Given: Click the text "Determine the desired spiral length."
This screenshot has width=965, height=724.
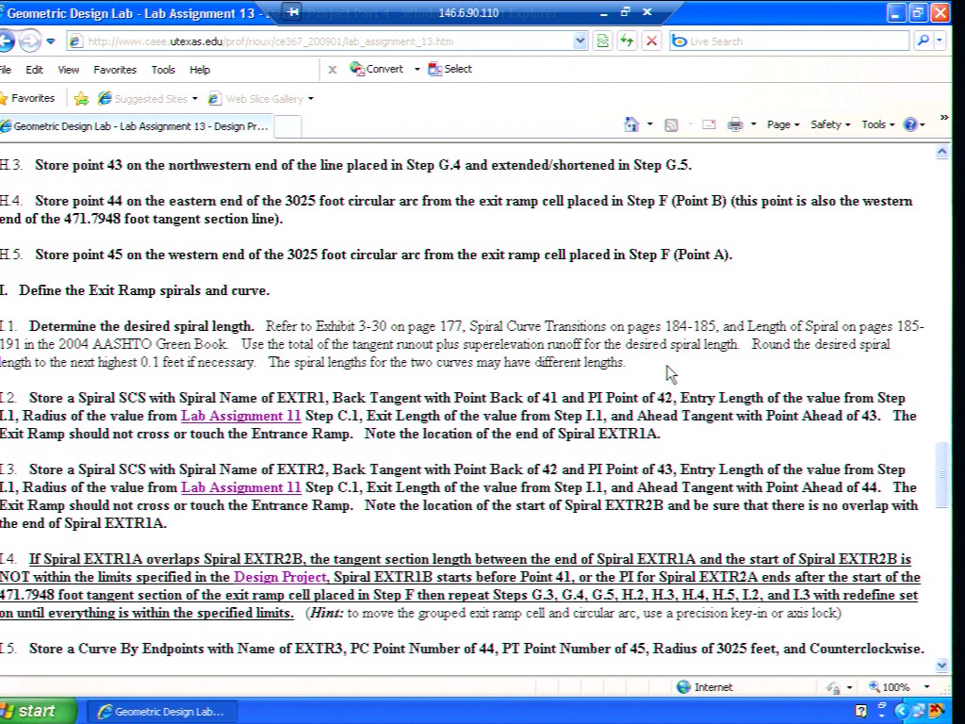Looking at the screenshot, I should pyautogui.click(x=141, y=326).
